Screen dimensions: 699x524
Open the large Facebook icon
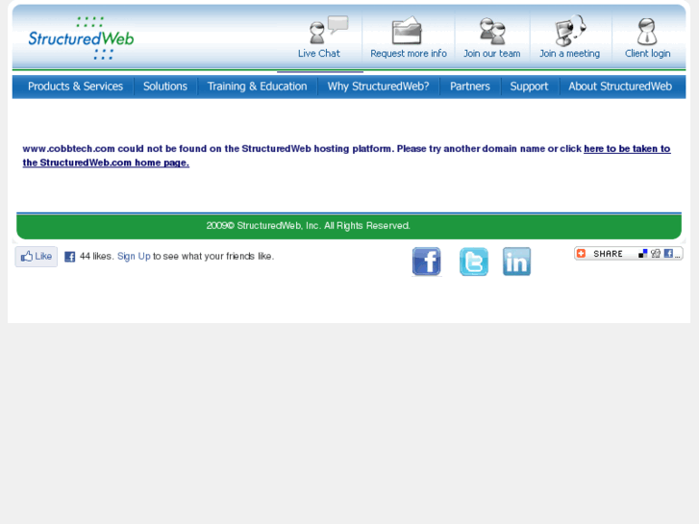coord(427,262)
